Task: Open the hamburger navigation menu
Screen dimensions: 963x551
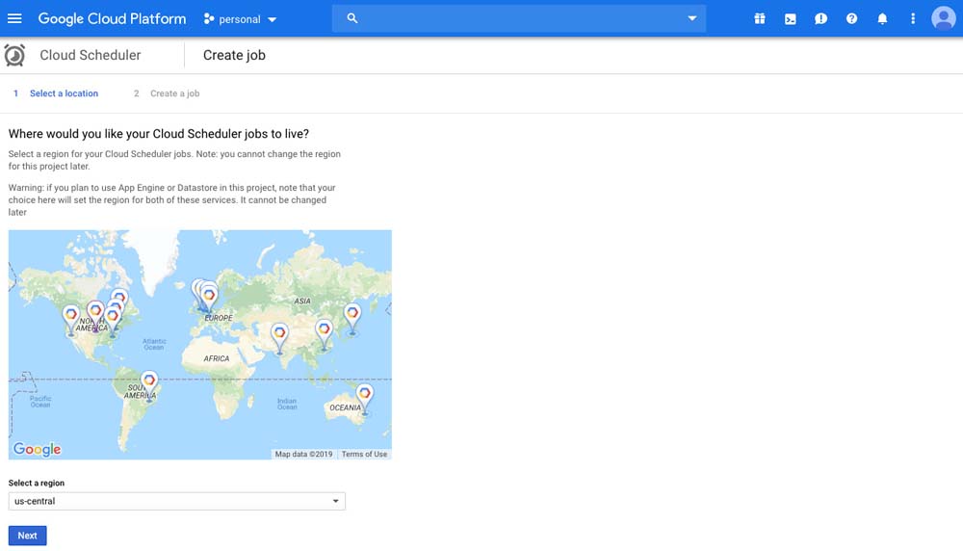Action: point(14,18)
